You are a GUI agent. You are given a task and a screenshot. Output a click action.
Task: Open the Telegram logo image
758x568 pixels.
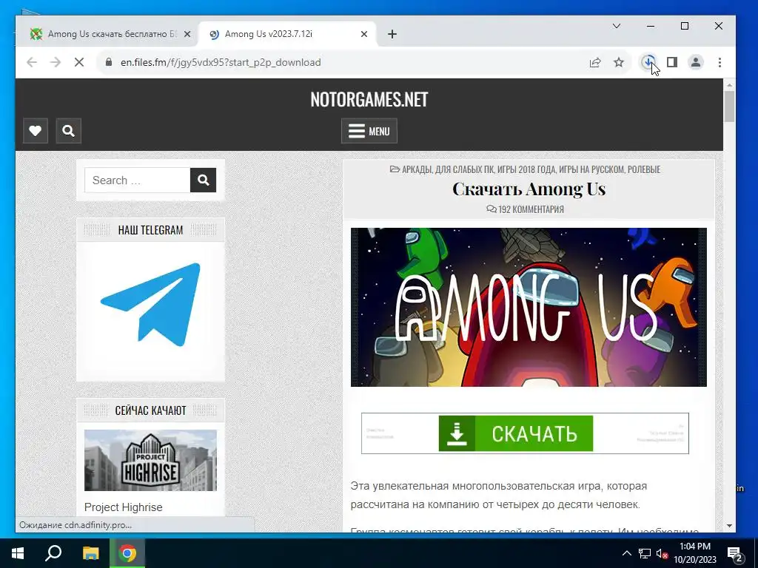150,304
